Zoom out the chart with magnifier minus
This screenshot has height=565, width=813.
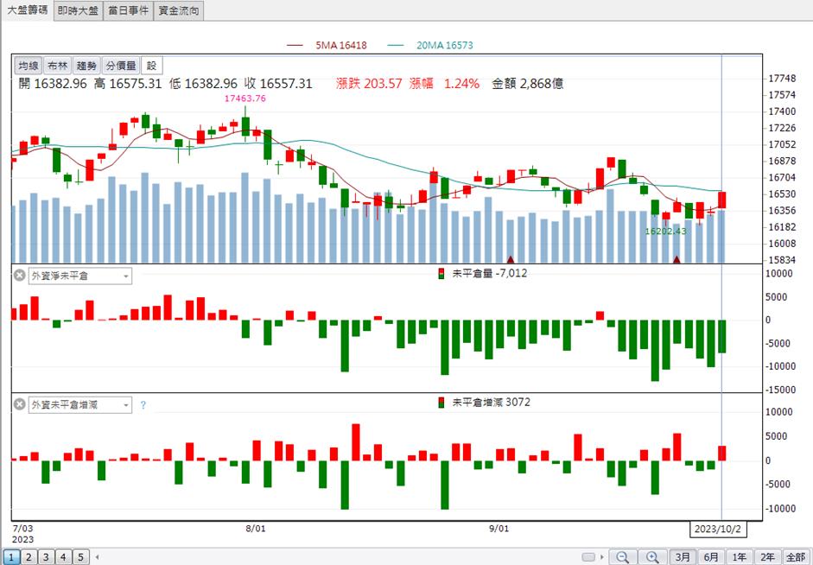pos(623,557)
